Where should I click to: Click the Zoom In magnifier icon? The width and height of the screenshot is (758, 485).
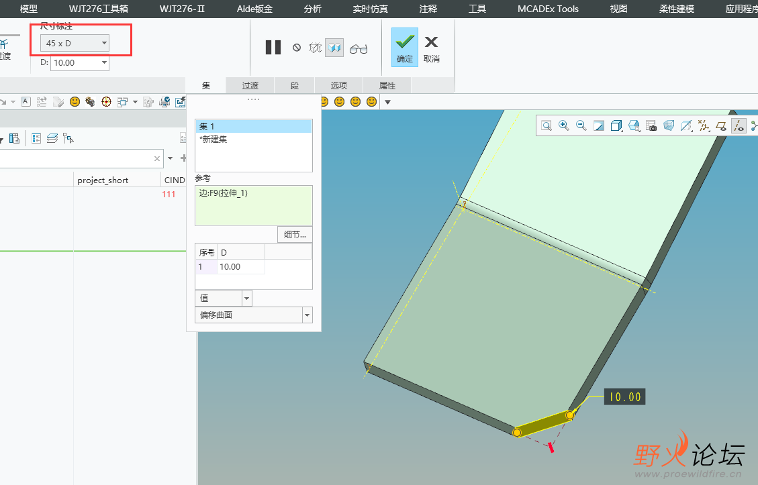(x=564, y=126)
